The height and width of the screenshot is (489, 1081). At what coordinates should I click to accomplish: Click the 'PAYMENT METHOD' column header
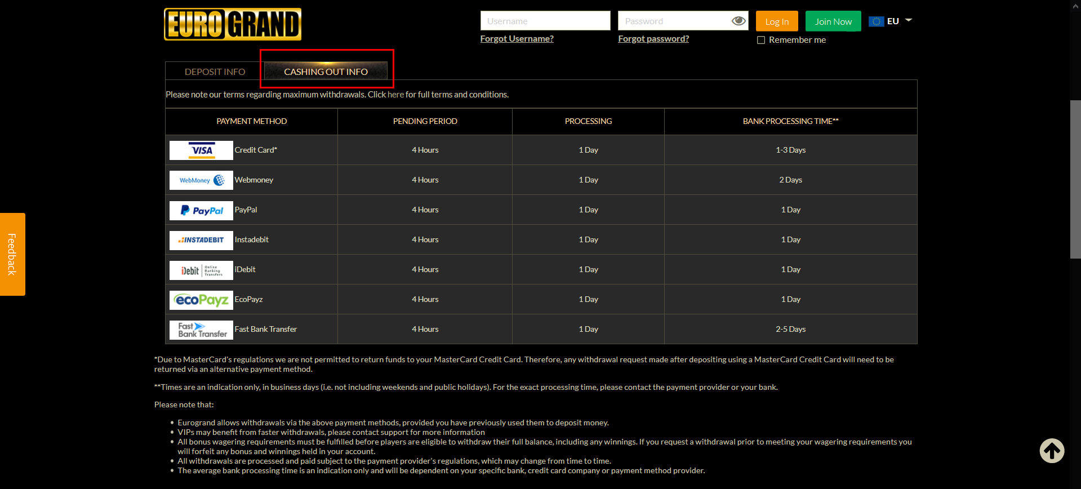pyautogui.click(x=252, y=121)
